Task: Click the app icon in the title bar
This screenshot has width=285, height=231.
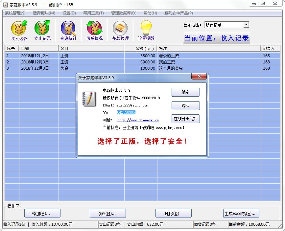Action: tap(5, 5)
